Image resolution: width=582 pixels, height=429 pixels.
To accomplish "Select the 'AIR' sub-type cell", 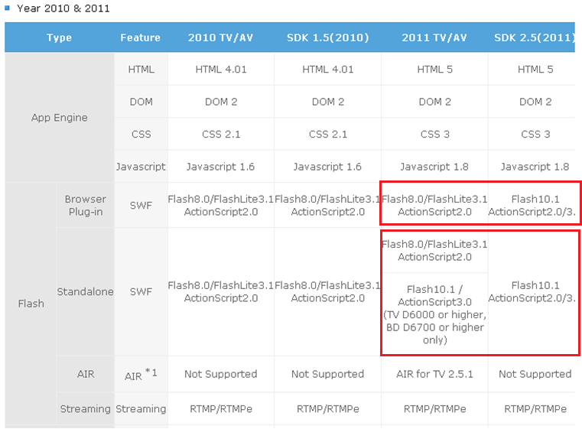I will click(86, 374).
